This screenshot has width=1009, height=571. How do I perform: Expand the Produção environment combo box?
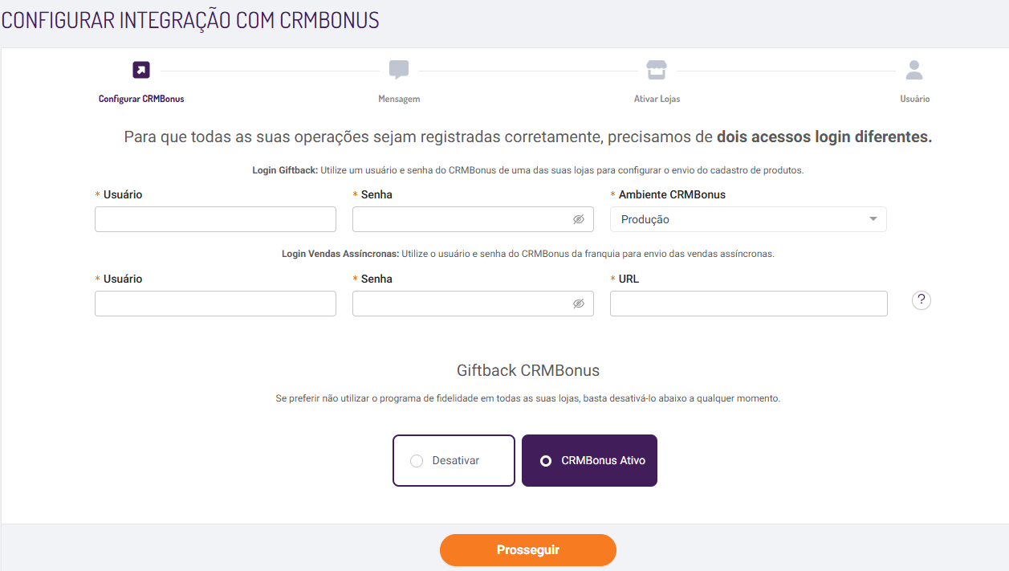click(x=748, y=219)
